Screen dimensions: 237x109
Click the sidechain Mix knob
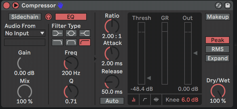pyautogui.click(x=25, y=91)
